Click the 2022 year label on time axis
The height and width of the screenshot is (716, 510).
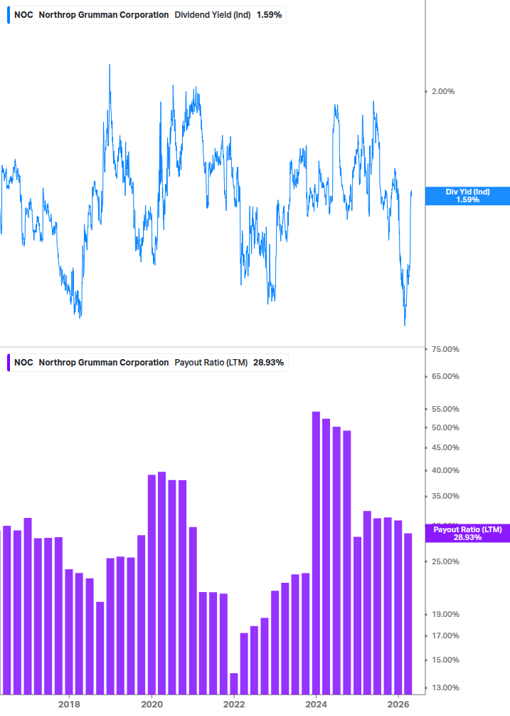234,705
